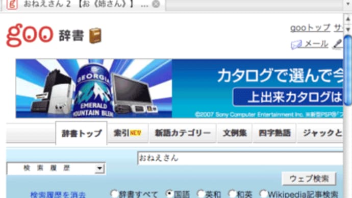The width and height of the screenshot is (352, 198).
Task: Click the goo favicon in browser tab
Action: tap(12, 5)
